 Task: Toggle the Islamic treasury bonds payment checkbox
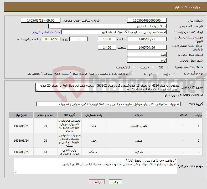click(x=132, y=73)
